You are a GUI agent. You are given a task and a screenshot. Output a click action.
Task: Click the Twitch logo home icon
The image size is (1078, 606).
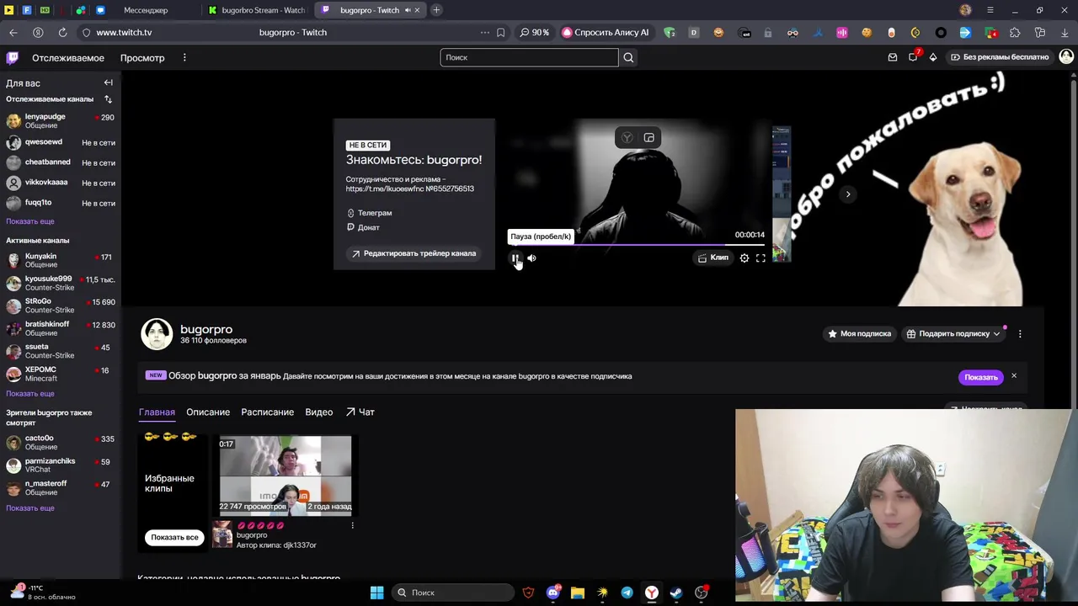(x=13, y=57)
